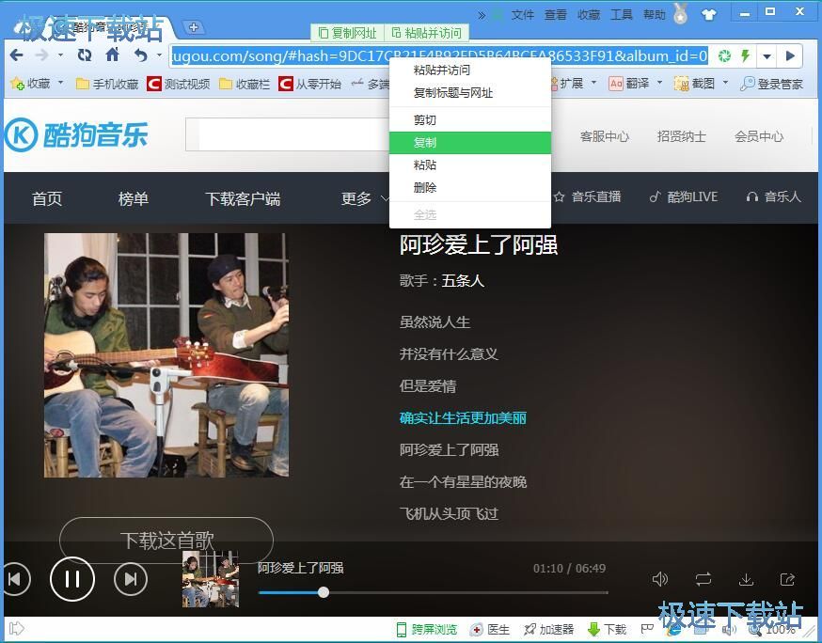Image resolution: width=822 pixels, height=643 pixels.
Task: Open a new tab with plus button
Action: (194, 27)
